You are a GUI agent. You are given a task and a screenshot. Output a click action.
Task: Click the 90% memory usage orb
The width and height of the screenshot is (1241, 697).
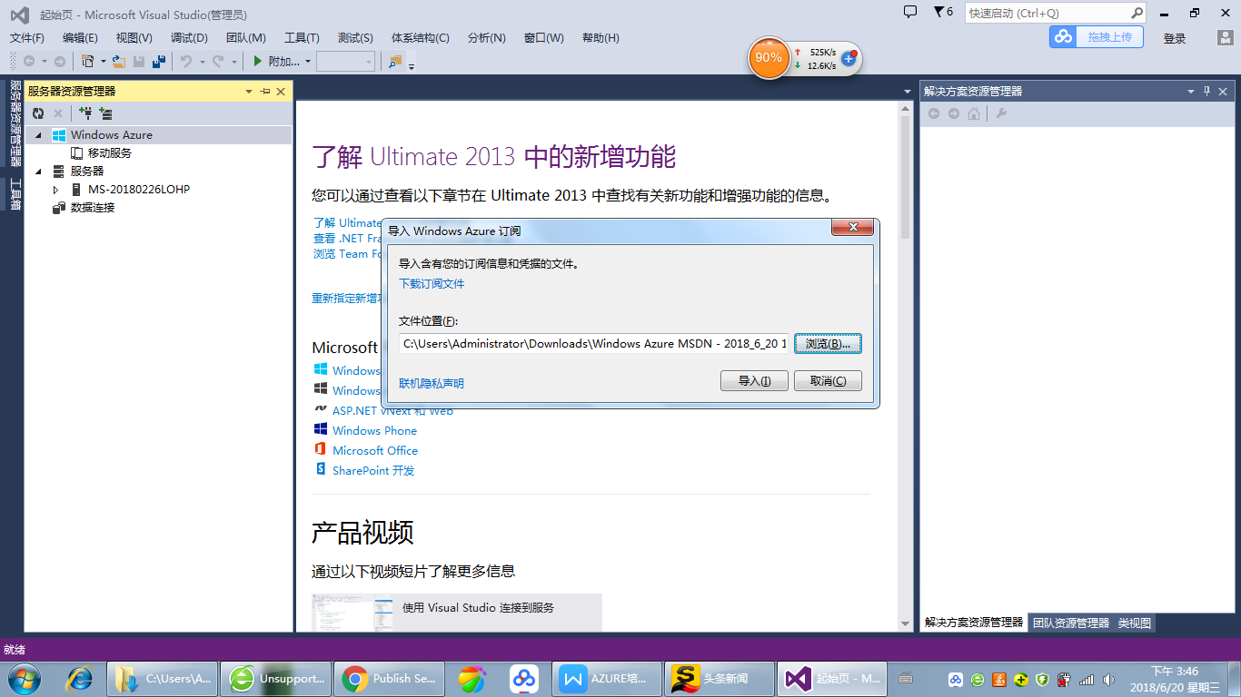[769, 57]
